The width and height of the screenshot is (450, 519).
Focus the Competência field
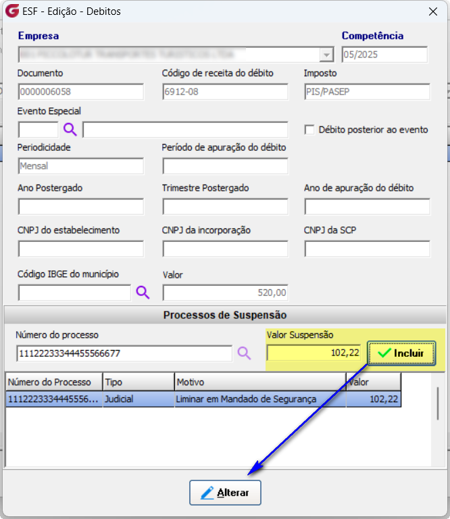click(384, 55)
